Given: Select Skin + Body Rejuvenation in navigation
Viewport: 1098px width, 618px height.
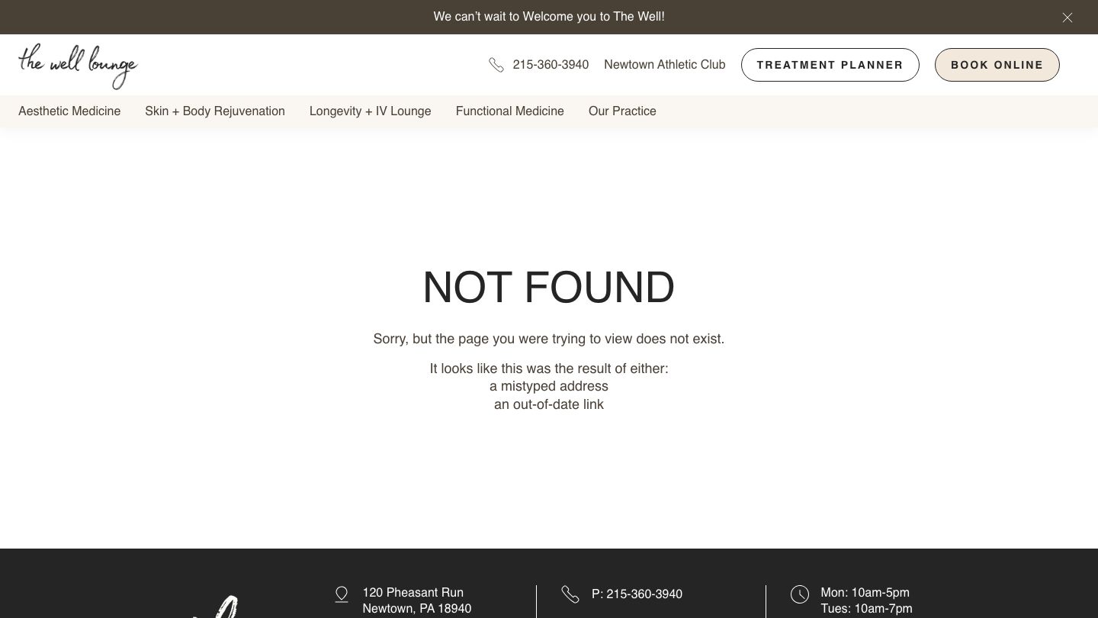Looking at the screenshot, I should 215,111.
